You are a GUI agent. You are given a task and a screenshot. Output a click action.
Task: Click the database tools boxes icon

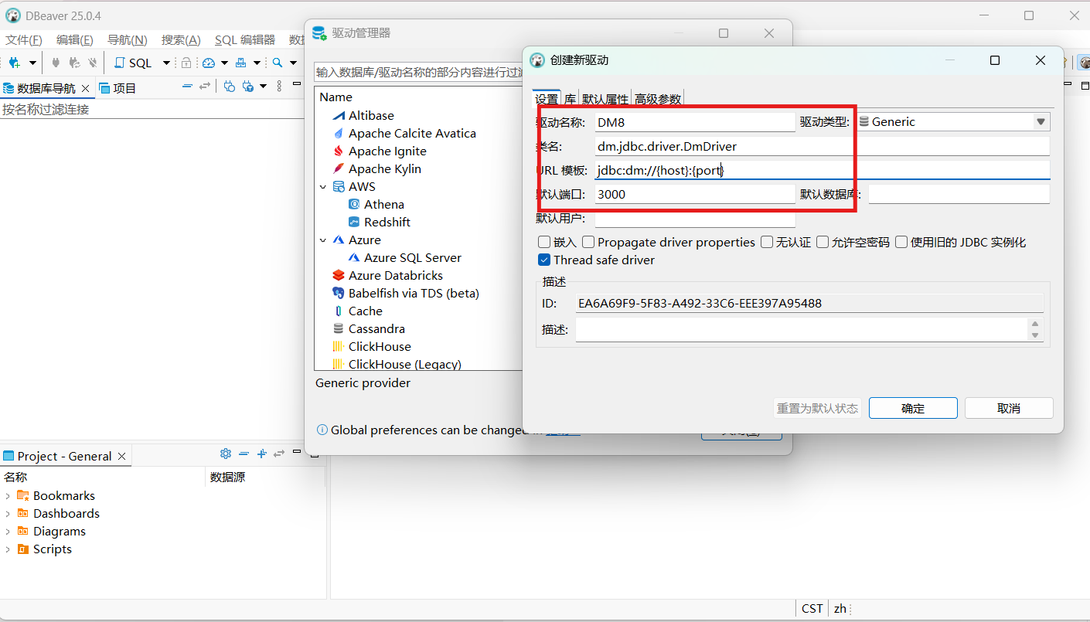click(241, 63)
